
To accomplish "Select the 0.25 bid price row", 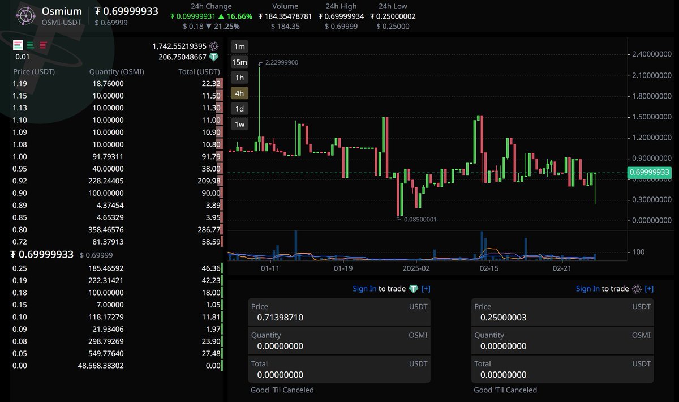I will click(x=118, y=268).
